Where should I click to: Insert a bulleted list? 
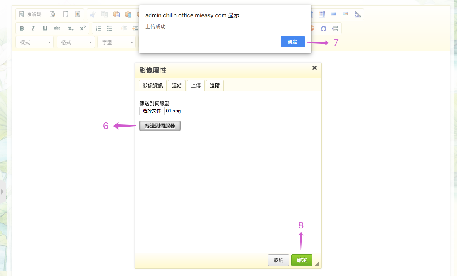(x=110, y=28)
